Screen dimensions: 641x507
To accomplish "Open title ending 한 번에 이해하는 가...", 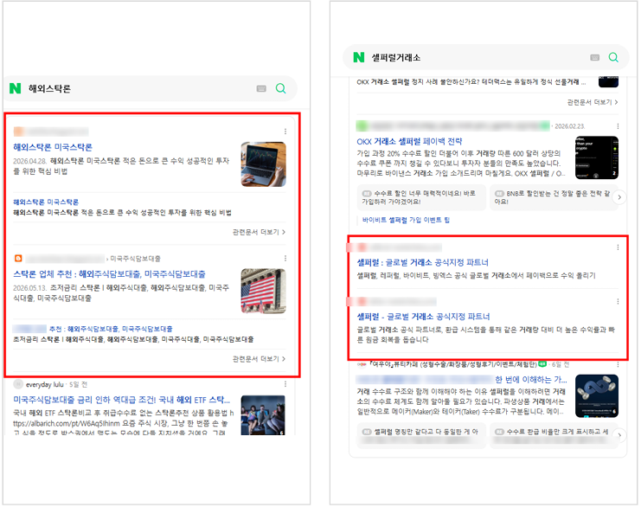I will pos(530,380).
